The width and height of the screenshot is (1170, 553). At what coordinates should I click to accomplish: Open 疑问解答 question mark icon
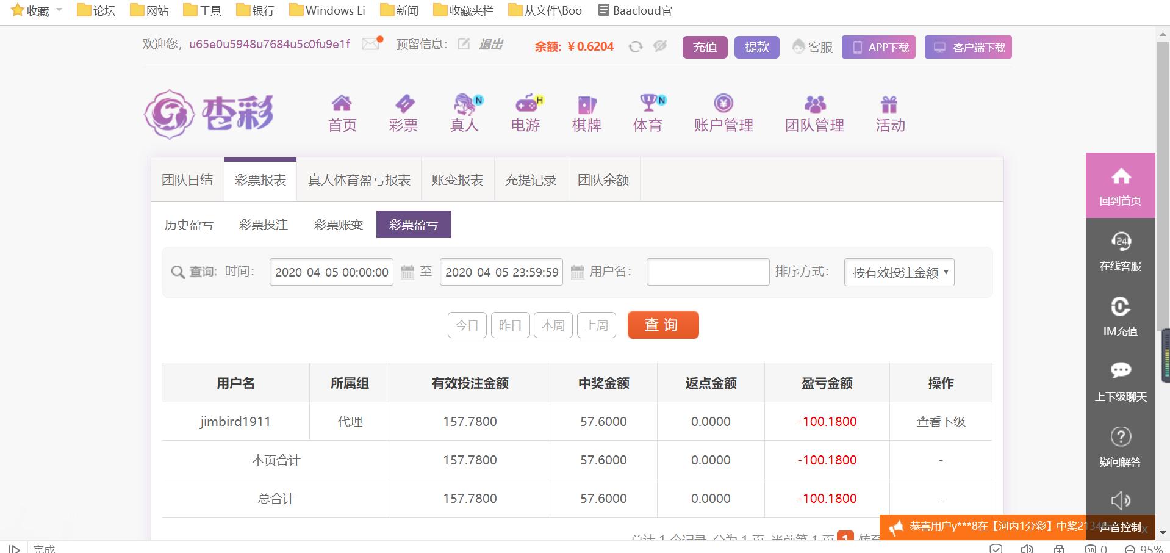click(x=1121, y=436)
